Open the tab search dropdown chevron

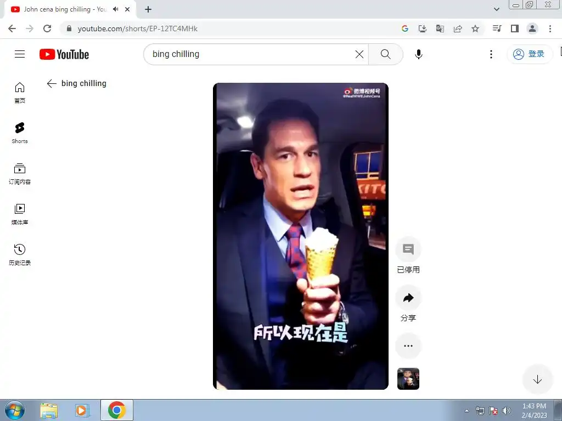pos(496,9)
